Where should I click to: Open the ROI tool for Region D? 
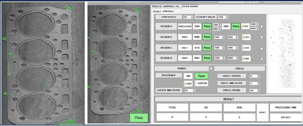point(246,58)
